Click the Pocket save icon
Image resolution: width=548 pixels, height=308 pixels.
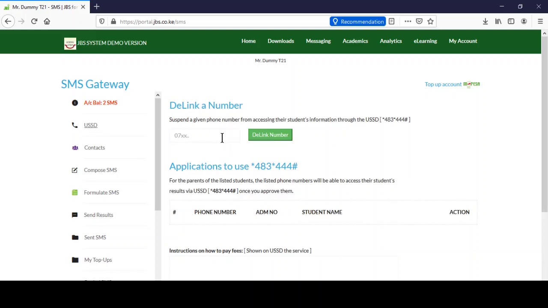coord(419,21)
